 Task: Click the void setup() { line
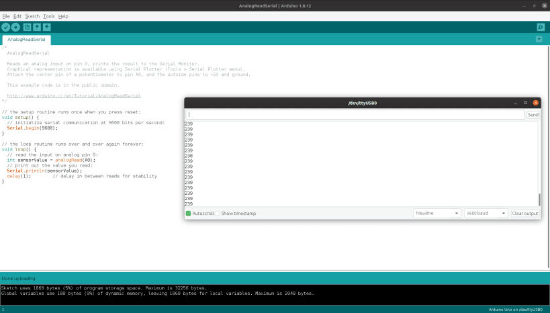[x=20, y=117]
